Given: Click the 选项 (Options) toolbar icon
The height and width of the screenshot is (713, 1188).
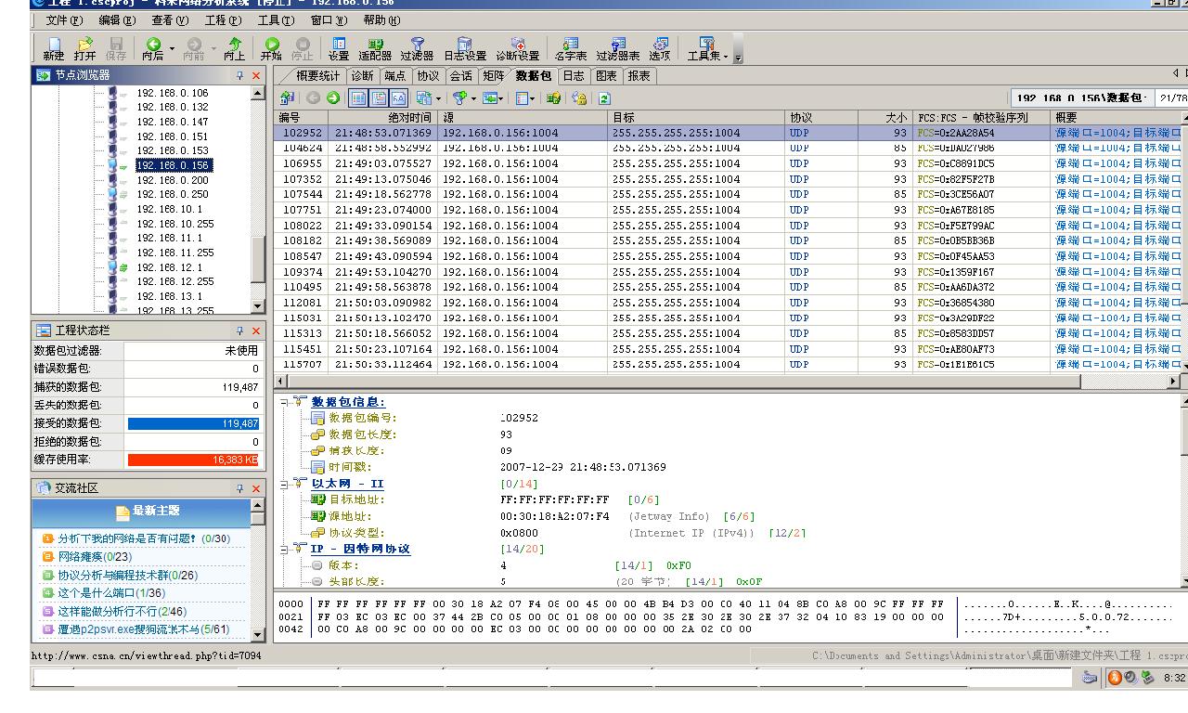Looking at the screenshot, I should click(660, 46).
